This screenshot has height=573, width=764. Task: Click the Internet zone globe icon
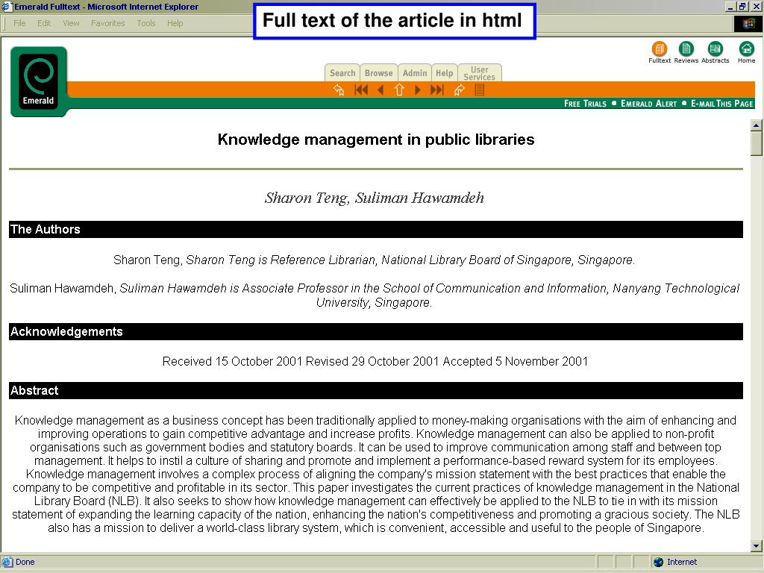pos(658,562)
